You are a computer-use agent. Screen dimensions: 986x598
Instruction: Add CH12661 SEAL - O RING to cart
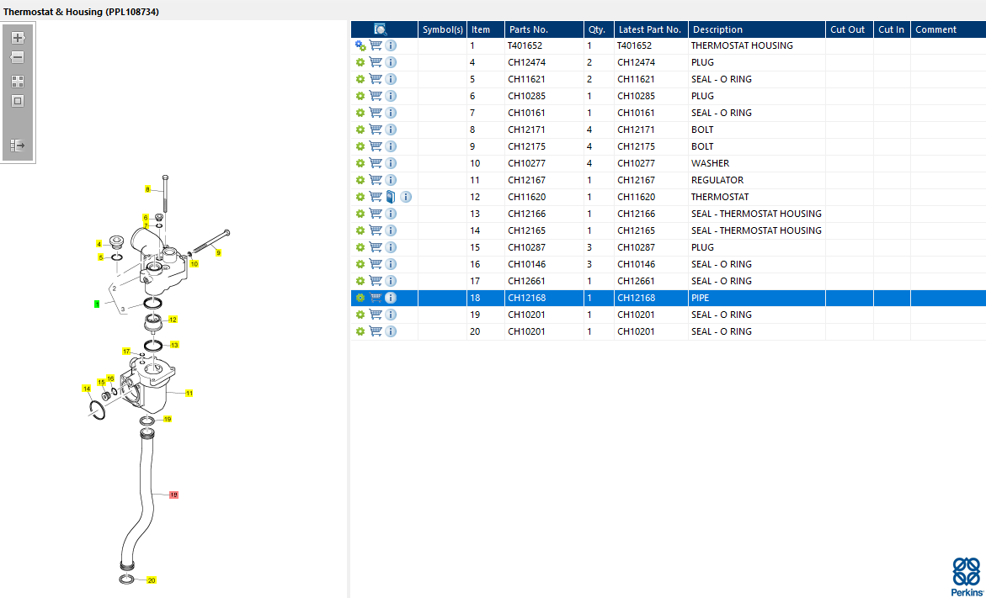click(376, 281)
